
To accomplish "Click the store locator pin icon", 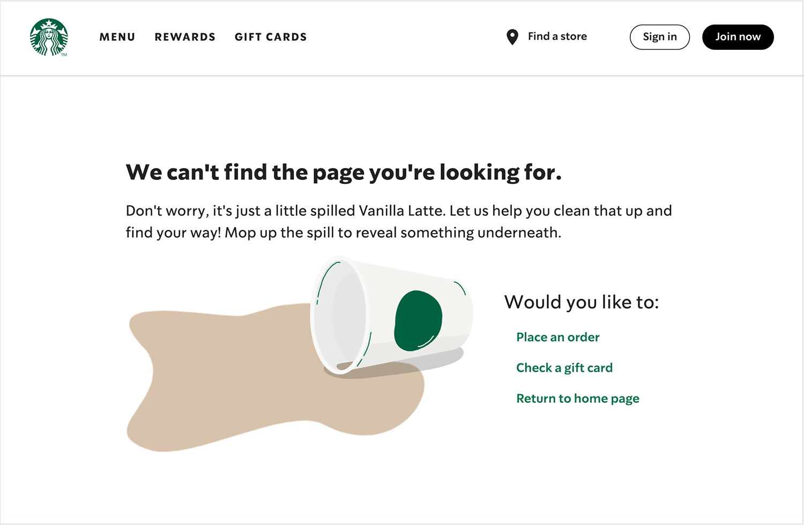I will 512,37.
